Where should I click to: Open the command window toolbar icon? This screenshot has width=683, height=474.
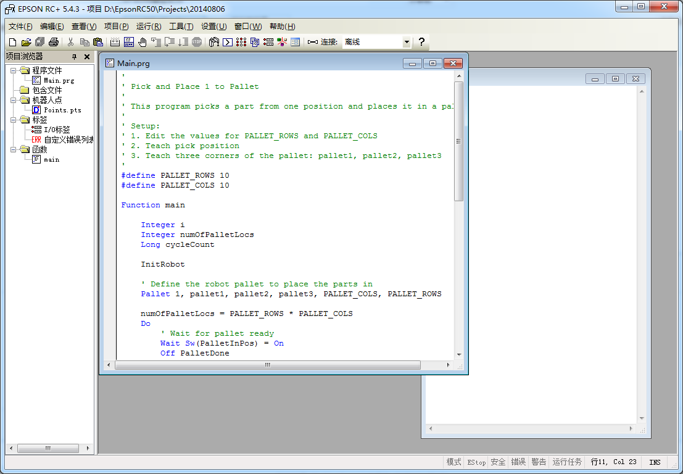point(228,42)
